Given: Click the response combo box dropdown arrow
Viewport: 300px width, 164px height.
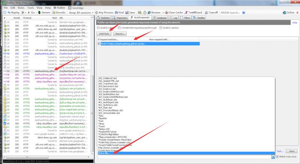Looking at the screenshot, I should (273, 157).
